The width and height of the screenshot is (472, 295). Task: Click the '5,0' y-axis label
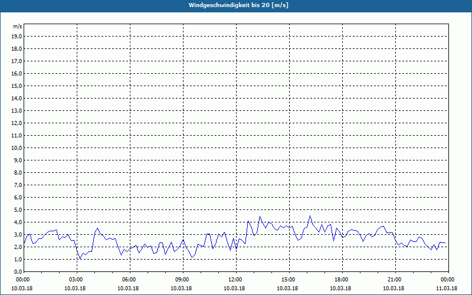(18, 210)
